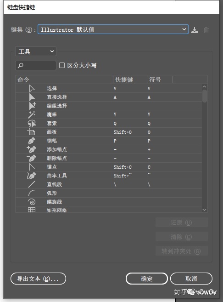Screen dimensions: 223x302
Task: Select the 弧形 command name
Action: tap(52, 193)
